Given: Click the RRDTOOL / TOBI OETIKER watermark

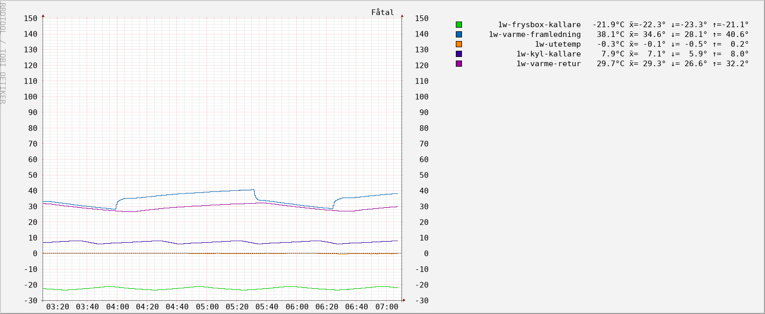Looking at the screenshot, I should (3, 52).
